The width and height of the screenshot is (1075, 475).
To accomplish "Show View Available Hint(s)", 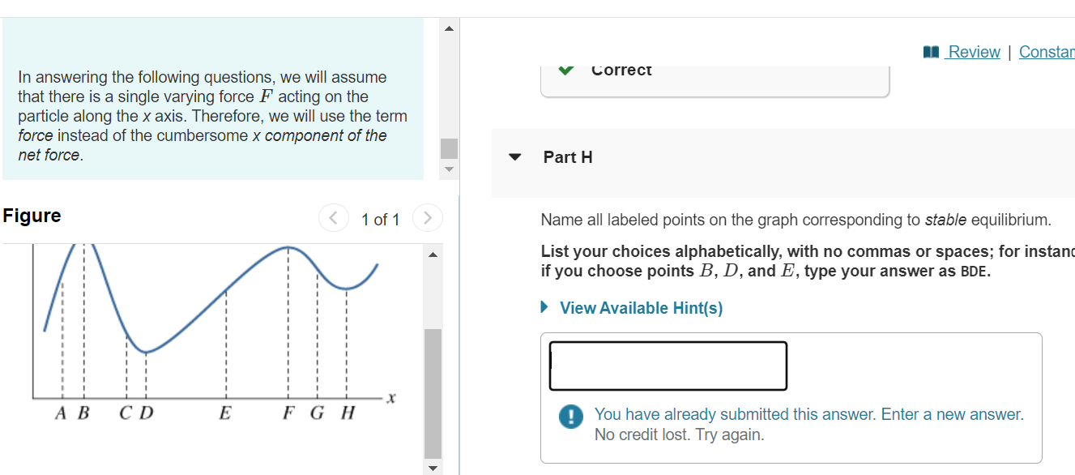I will pyautogui.click(x=641, y=307).
